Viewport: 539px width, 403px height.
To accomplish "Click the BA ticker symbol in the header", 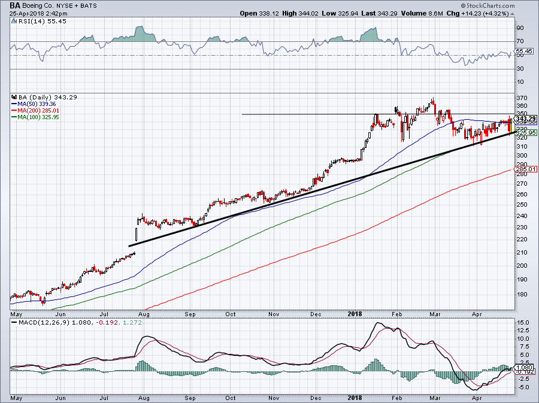I will click(14, 5).
